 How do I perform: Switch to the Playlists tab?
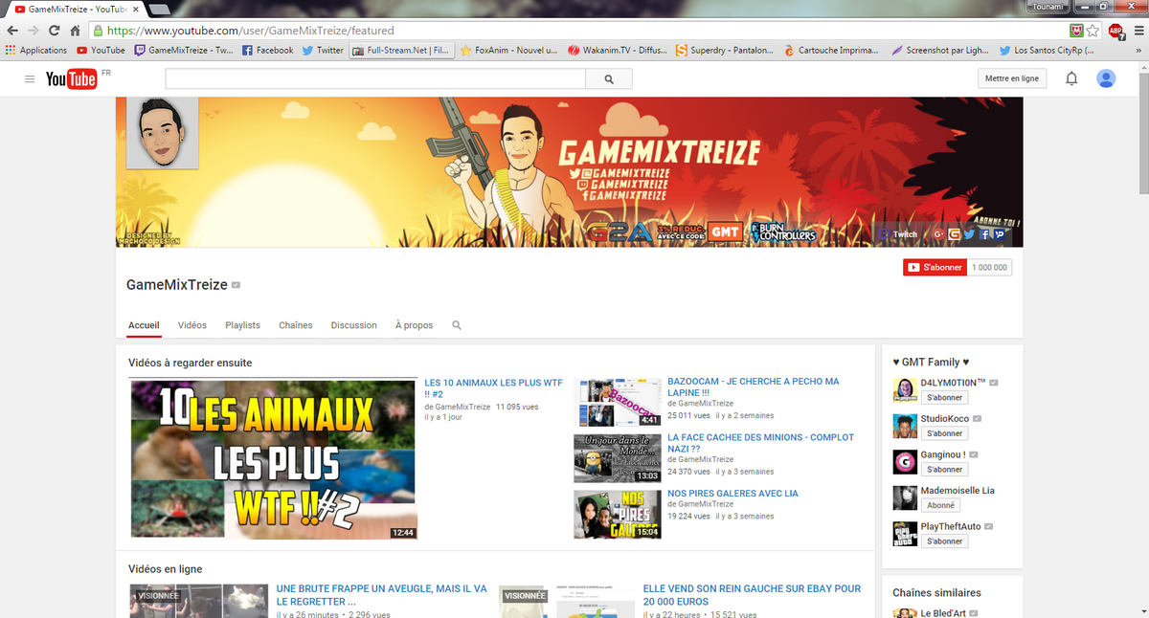pos(243,325)
